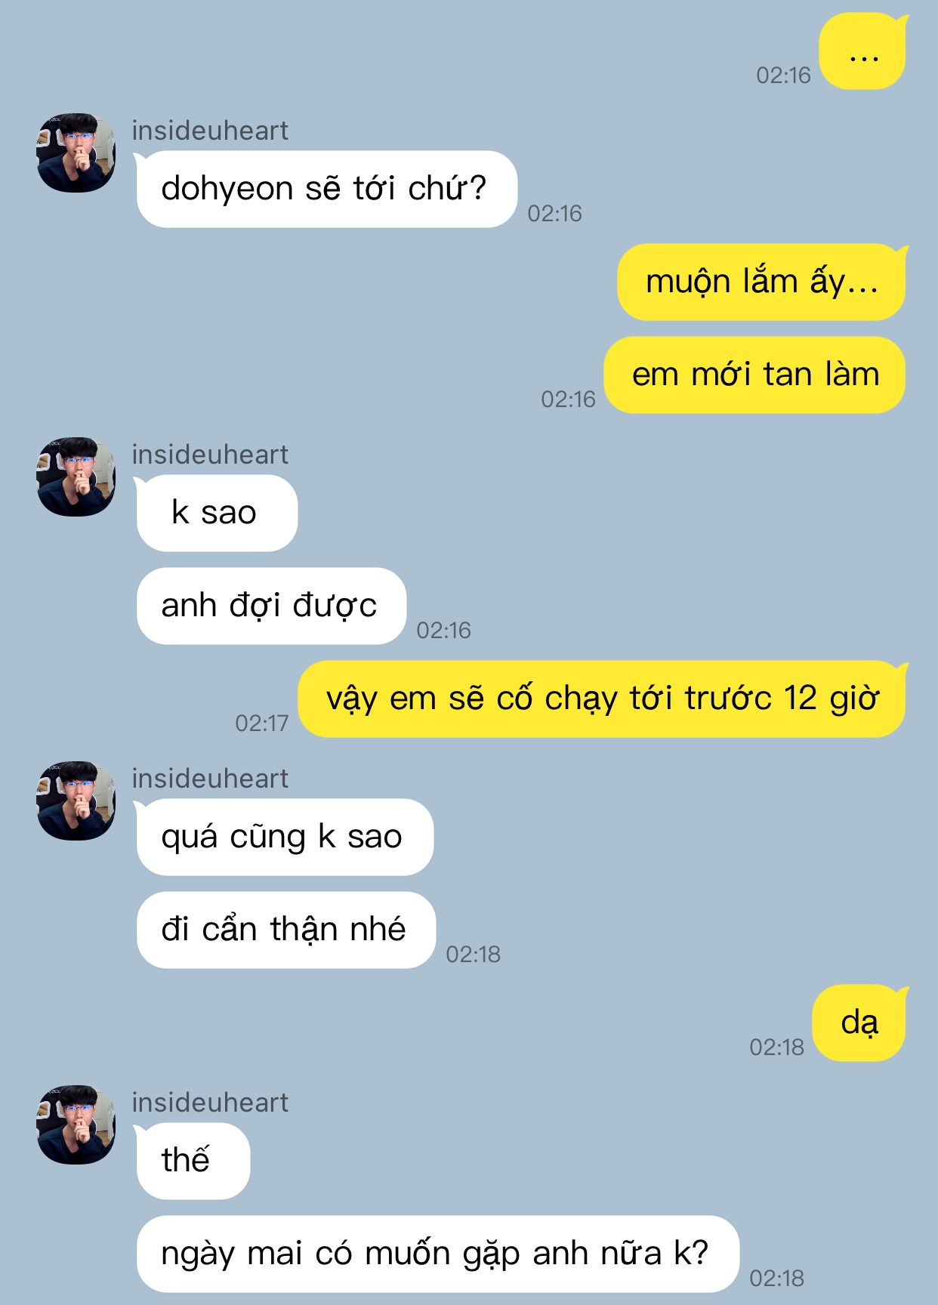938x1305 pixels.
Task: Select 'vậy em sẽ cố chạy tới trước 12 giờ'
Action: coord(602,699)
